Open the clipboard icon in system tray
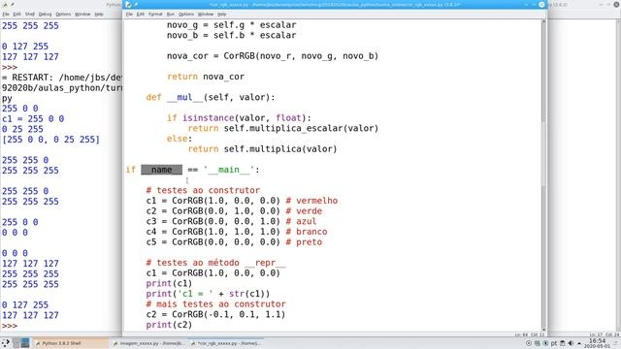The height and width of the screenshot is (349, 621). (x=562, y=343)
